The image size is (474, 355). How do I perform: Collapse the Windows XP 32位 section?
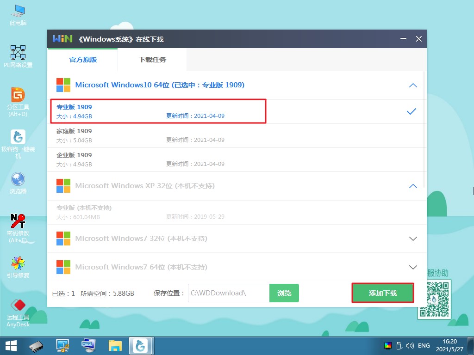(x=413, y=186)
